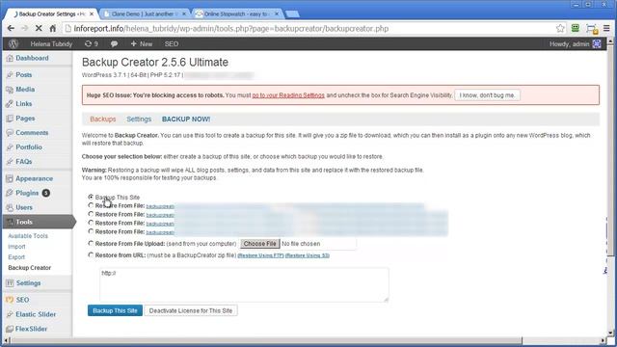Open Dashboard in the sidebar
The image size is (617, 347).
point(32,58)
